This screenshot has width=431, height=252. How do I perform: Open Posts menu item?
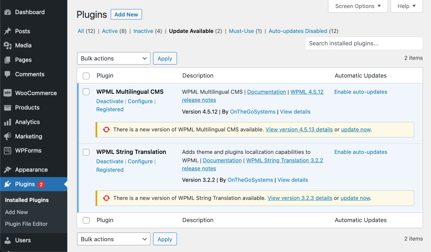[x=34, y=31]
